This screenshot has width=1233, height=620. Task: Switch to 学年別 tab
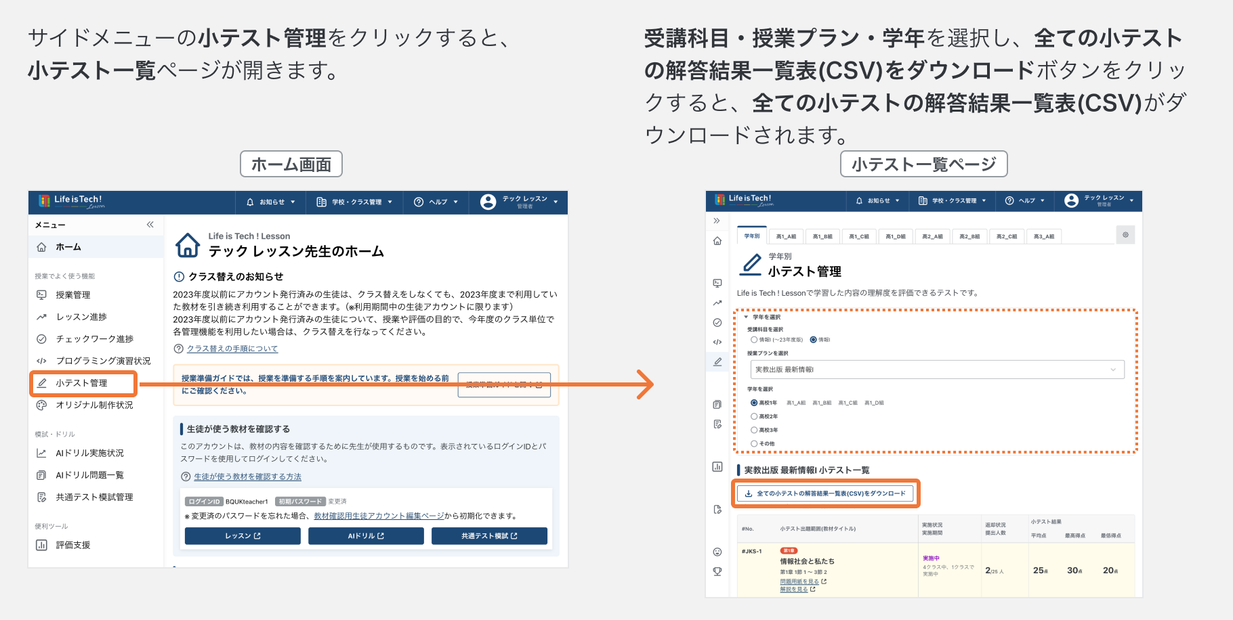click(752, 236)
